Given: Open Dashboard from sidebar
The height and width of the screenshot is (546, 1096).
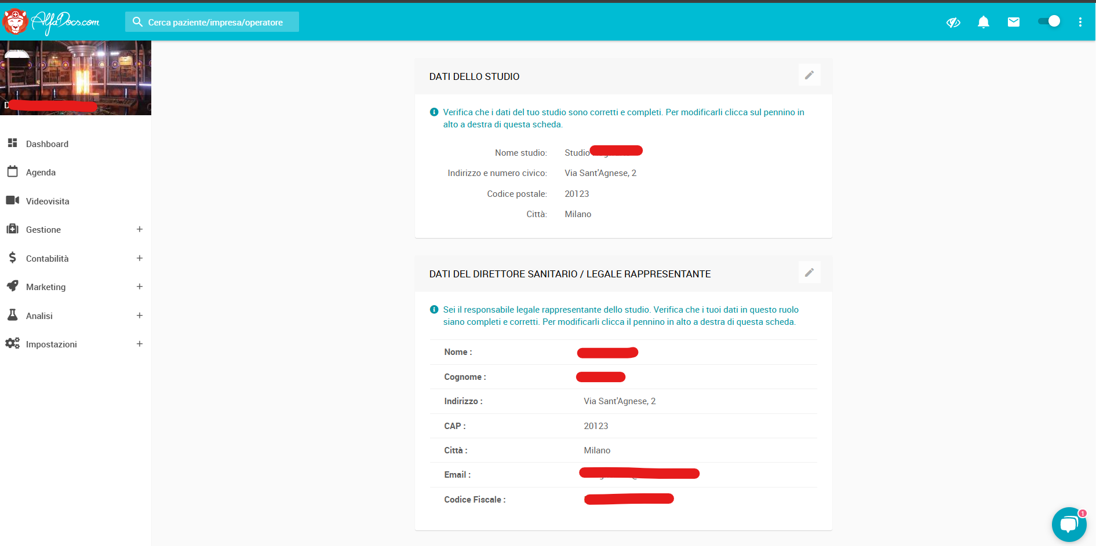Looking at the screenshot, I should coord(47,144).
